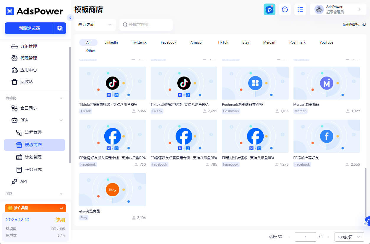The height and width of the screenshot is (244, 370).
Task: Click the 推广奖励 banner arrow
Action: [61, 208]
